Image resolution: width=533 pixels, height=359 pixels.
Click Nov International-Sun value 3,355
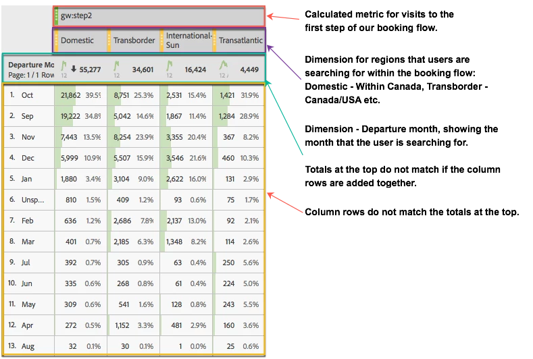(x=174, y=137)
